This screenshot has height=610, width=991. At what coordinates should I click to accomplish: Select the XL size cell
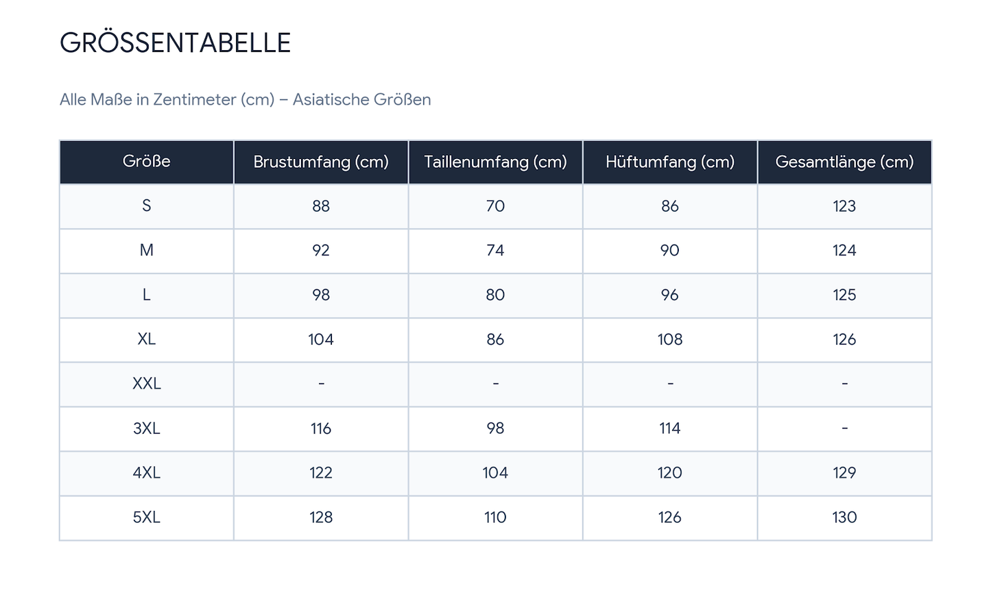pyautogui.click(x=147, y=340)
